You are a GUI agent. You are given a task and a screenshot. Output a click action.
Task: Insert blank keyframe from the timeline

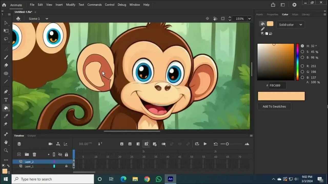coord(130,144)
